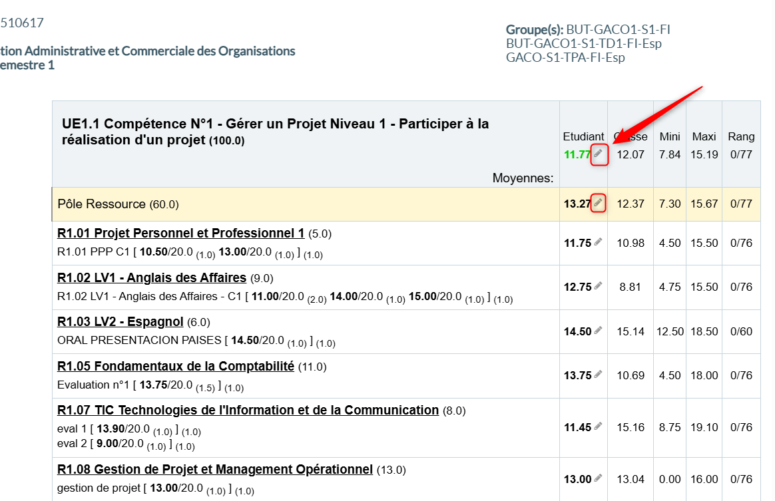Select the R1.03 LV2 - Espagnol module
This screenshot has width=775, height=501.
pos(120,322)
